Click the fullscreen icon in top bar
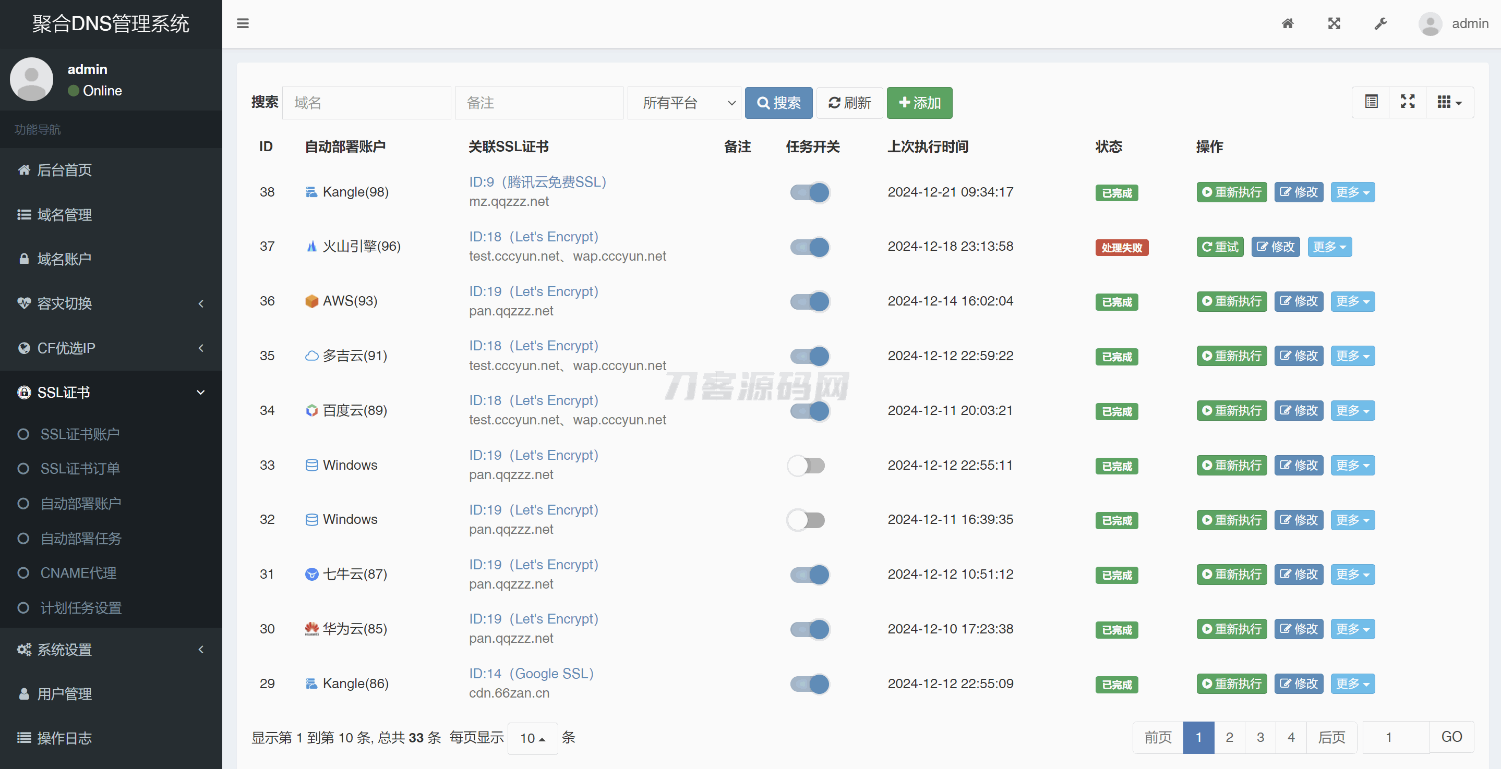Viewport: 1501px width, 769px height. (x=1334, y=23)
